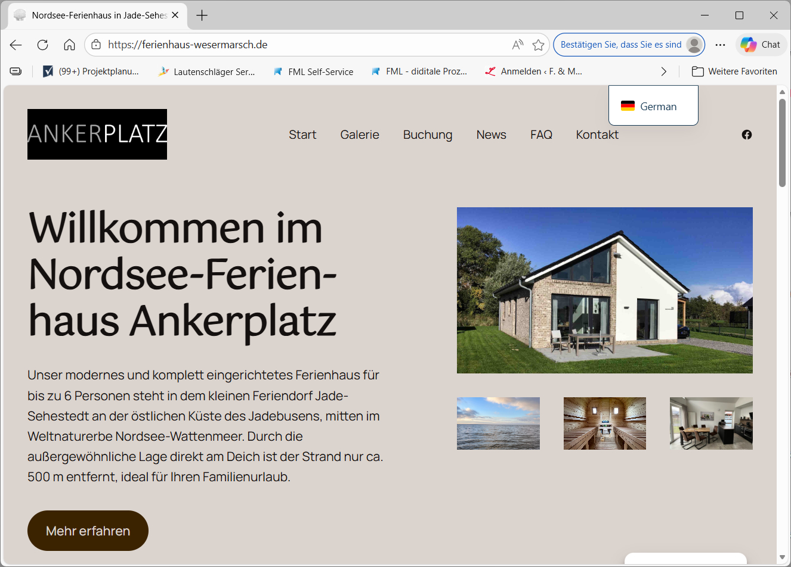The height and width of the screenshot is (567, 791).
Task: Click the page vertical scrollbar thumb
Action: point(782,143)
